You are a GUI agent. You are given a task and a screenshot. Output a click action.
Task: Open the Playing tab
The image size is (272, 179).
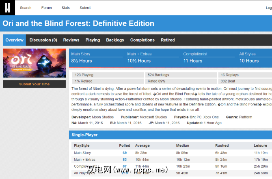click(93, 40)
